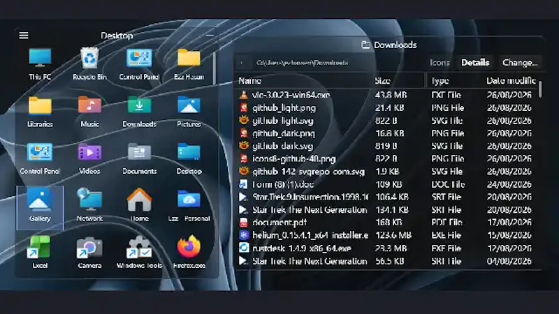Launch the Excel shortcut
559x314 pixels.
click(x=39, y=247)
